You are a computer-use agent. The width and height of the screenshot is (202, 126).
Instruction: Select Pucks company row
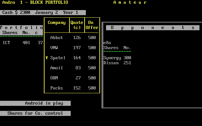[x=56, y=88]
